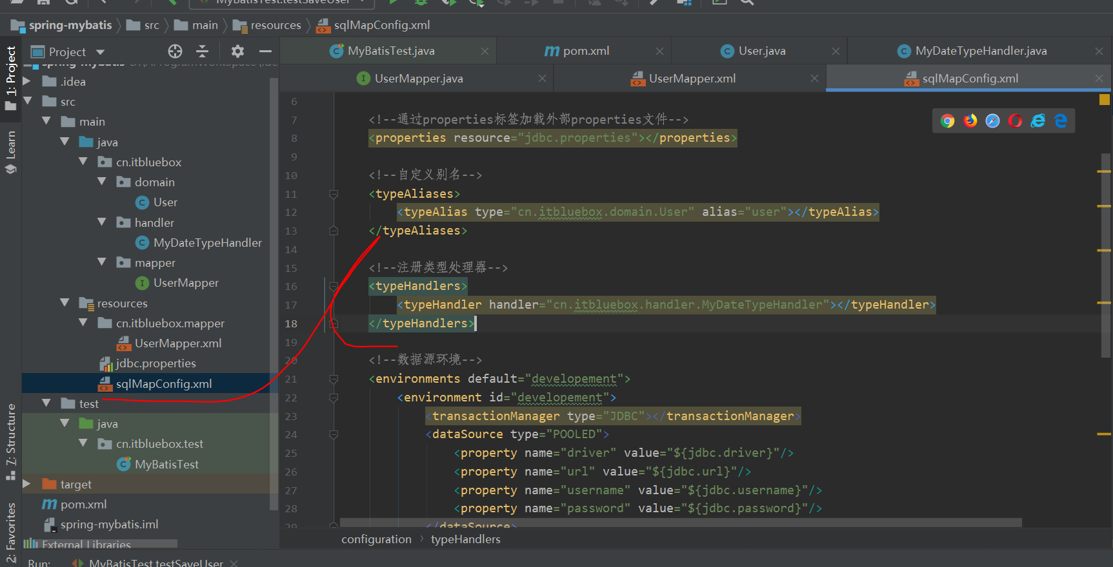This screenshot has height=567, width=1113.
Task: Click configuration breadcrumb at editor bottom
Action: [x=376, y=539]
